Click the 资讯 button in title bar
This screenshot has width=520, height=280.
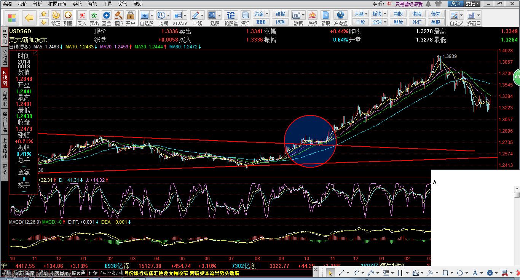click(456, 4)
